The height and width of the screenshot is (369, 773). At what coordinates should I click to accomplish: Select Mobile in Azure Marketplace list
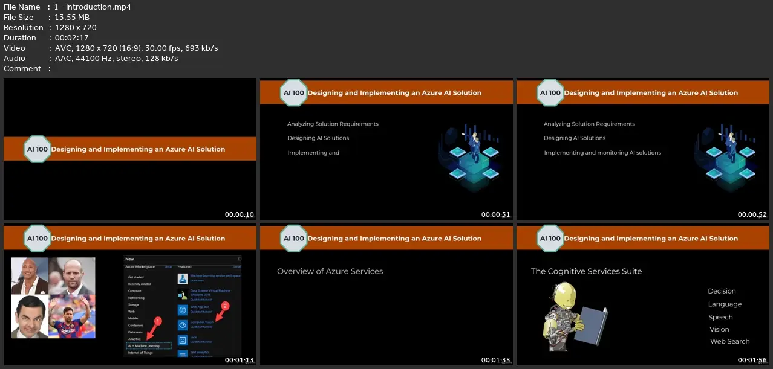(x=133, y=318)
